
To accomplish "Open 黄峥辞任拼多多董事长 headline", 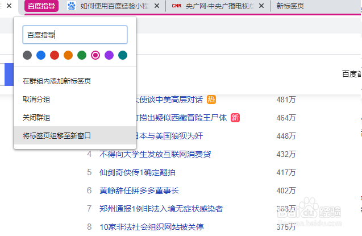I will coord(139,191).
